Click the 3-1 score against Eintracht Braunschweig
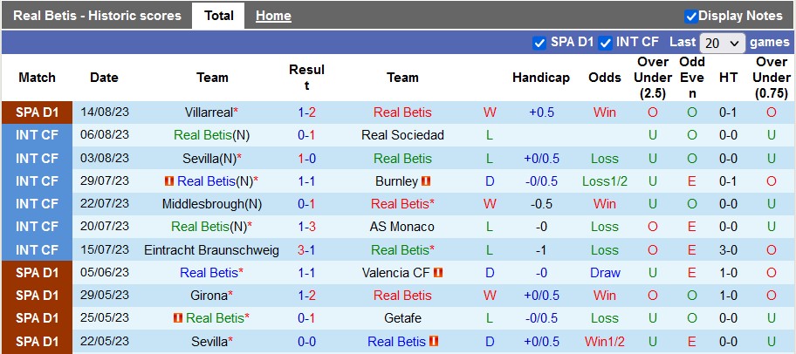 pyautogui.click(x=306, y=249)
